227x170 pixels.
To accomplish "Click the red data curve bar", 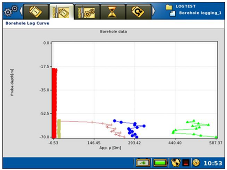I will [54, 103].
